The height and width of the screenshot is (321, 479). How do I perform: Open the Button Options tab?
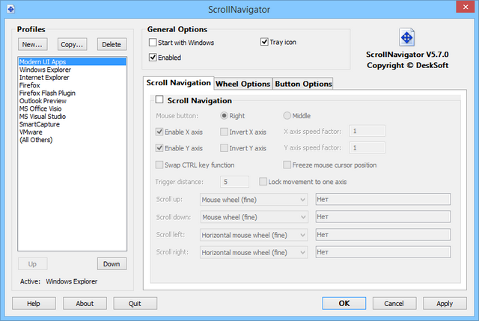(302, 84)
